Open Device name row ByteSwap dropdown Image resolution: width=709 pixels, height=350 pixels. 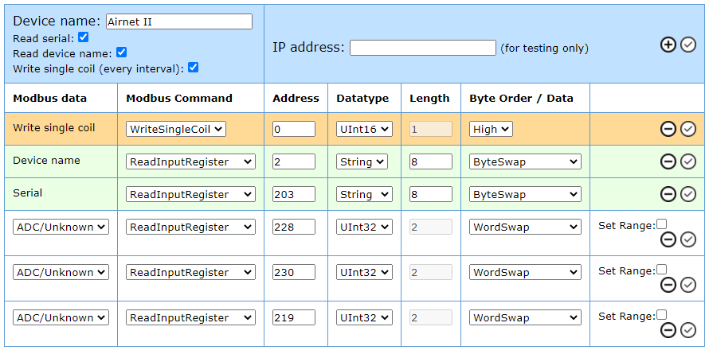[525, 161]
